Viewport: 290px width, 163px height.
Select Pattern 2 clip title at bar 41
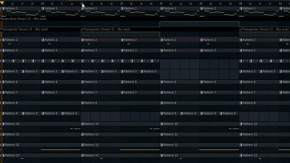(170, 40)
